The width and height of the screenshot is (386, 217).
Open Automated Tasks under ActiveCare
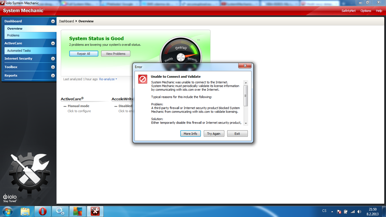31,51
